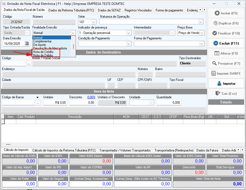The height and width of the screenshot is (190, 246).
Task: Click the Incluir (F5) plus icon
Action: pos(217,13)
